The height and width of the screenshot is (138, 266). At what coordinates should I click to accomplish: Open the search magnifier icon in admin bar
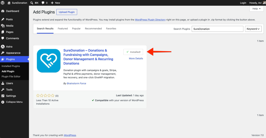[x=32, y=3]
